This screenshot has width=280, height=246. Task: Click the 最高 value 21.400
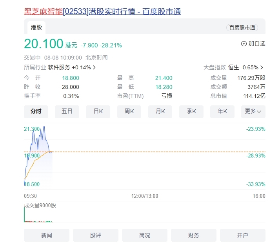164,78
